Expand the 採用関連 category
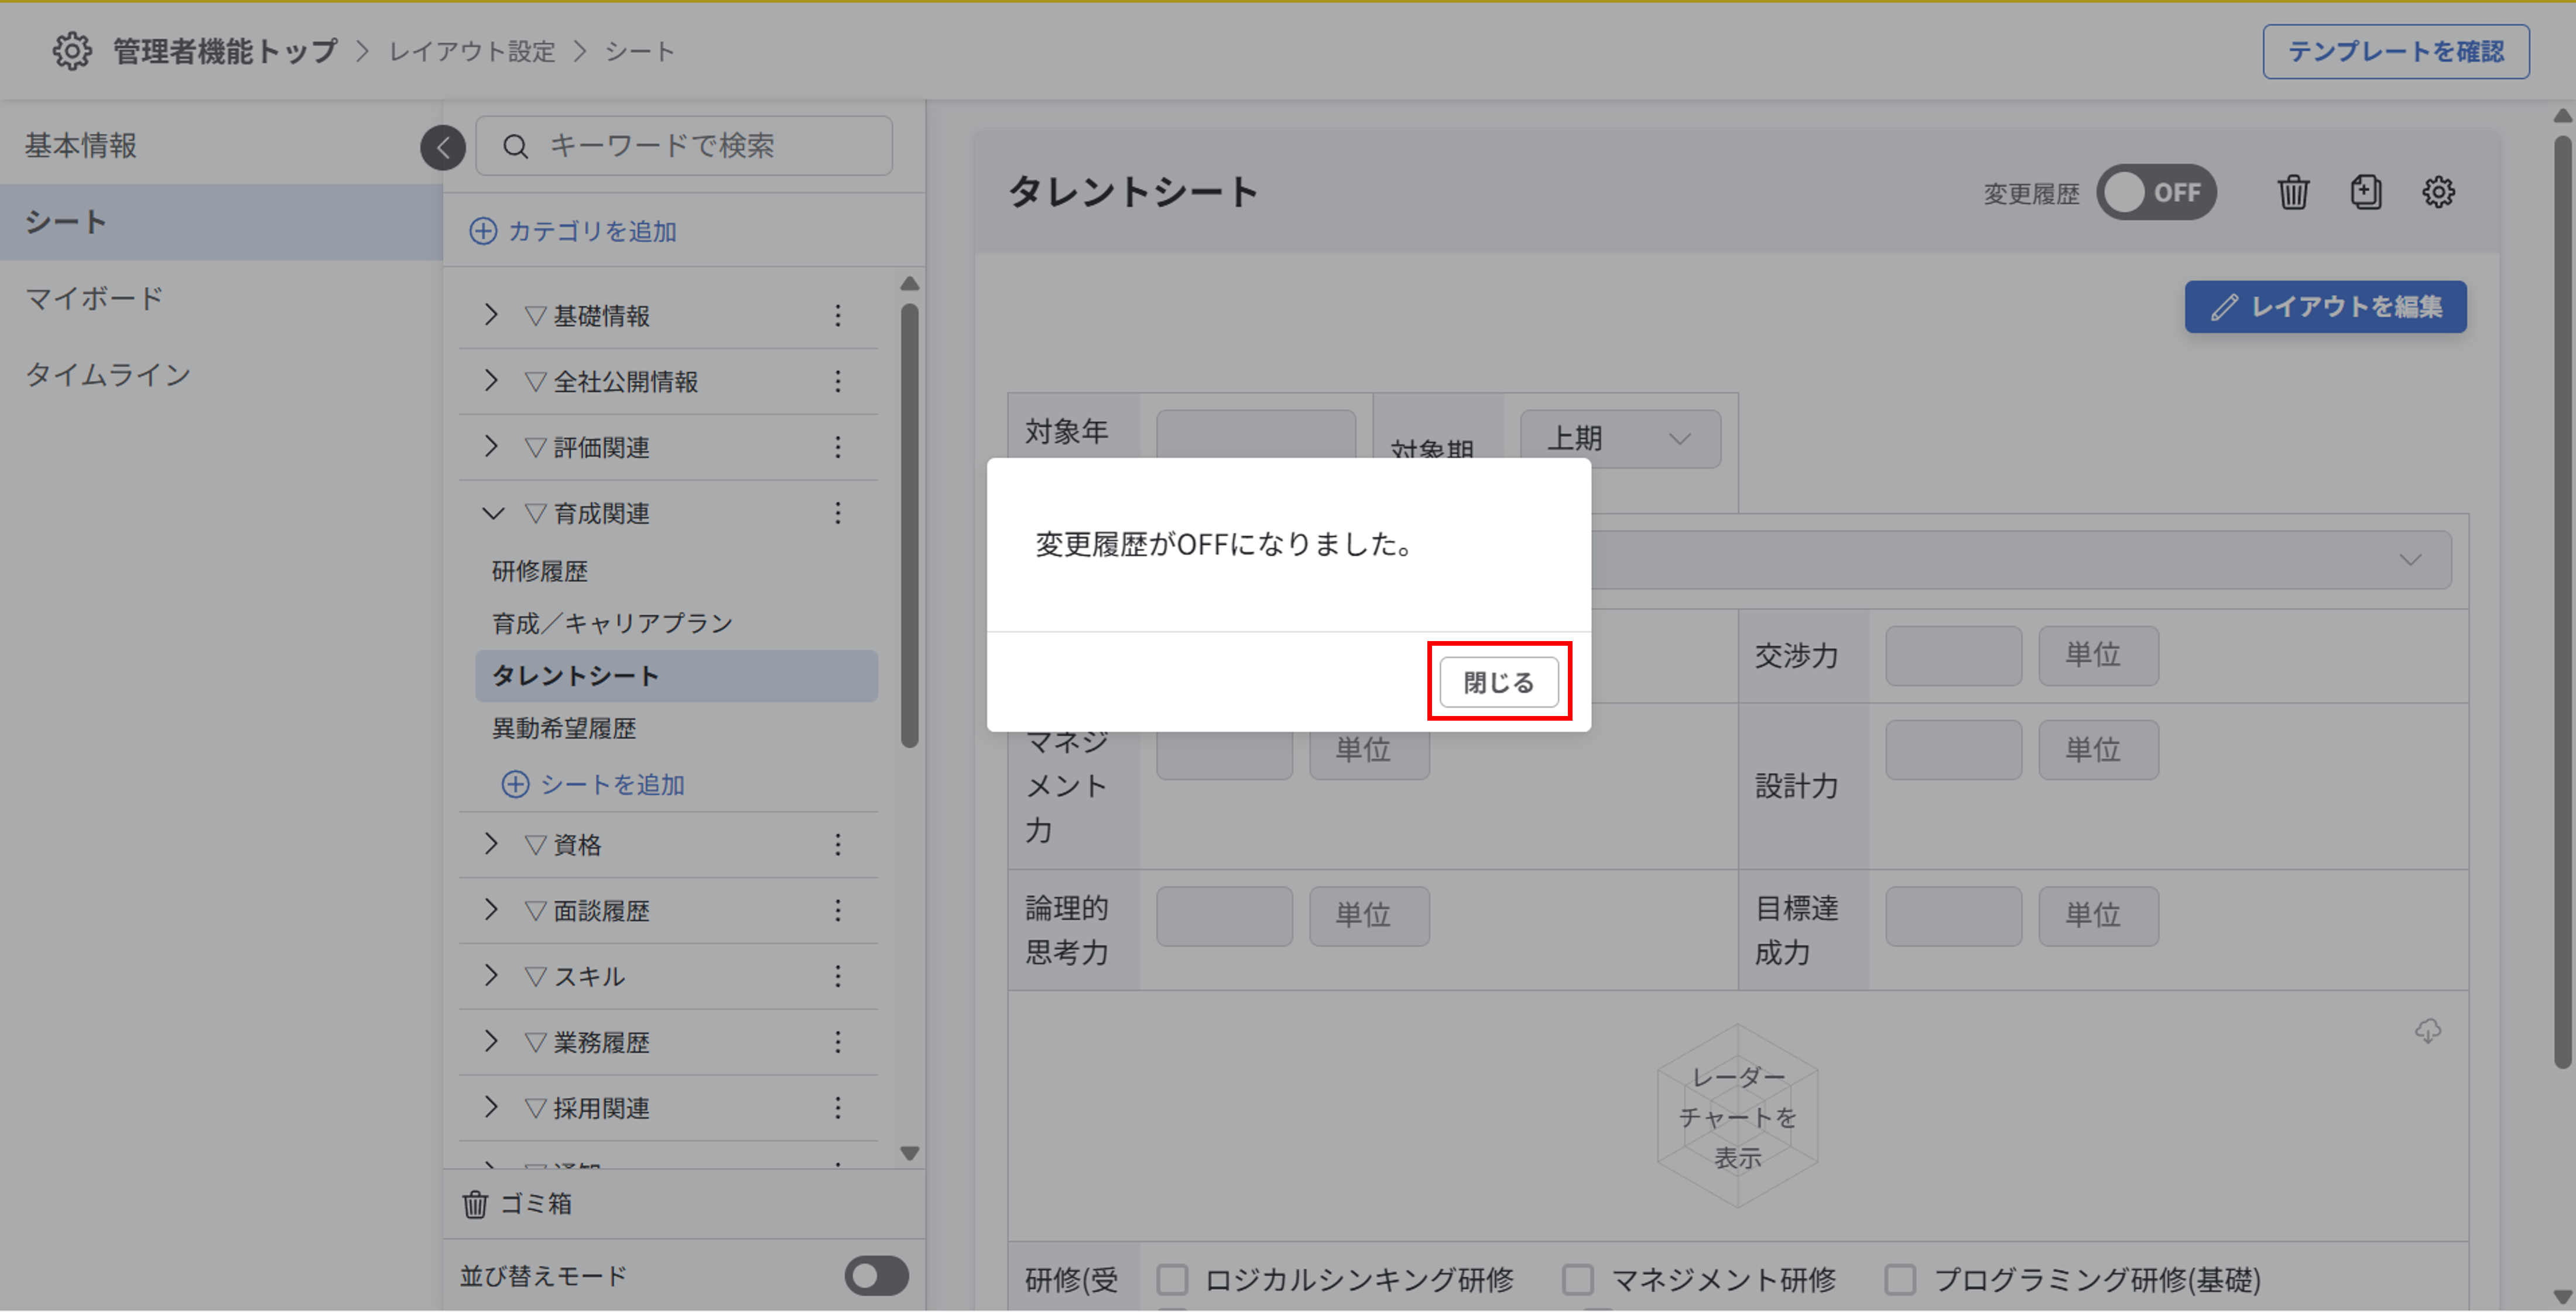The width and height of the screenshot is (2576, 1312). 491,1108
